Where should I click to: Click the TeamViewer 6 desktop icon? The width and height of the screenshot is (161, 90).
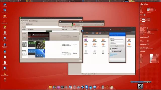pyautogui.click(x=5, y=68)
